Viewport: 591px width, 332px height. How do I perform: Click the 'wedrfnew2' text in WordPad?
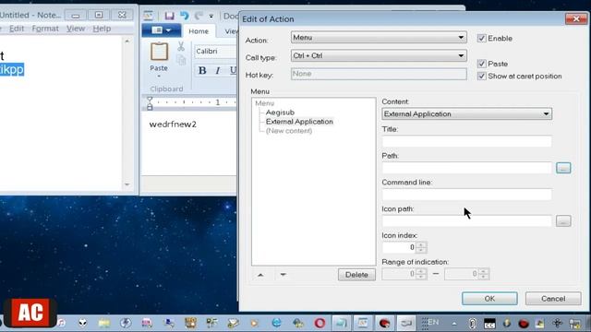pos(173,125)
